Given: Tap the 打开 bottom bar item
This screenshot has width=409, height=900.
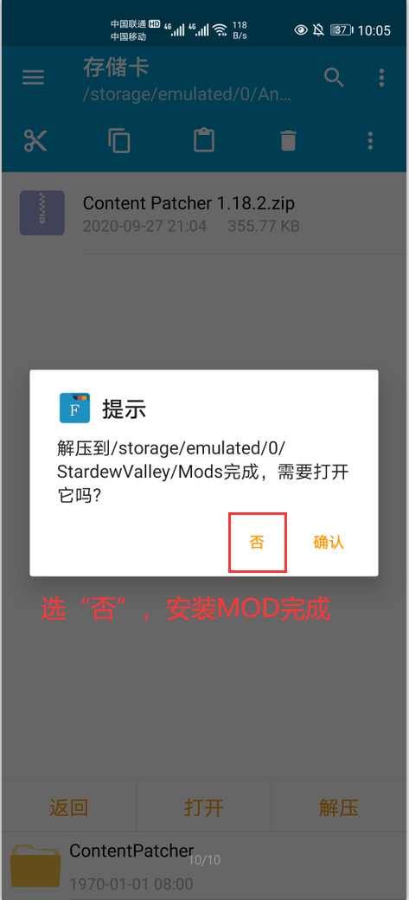Looking at the screenshot, I should tap(204, 807).
